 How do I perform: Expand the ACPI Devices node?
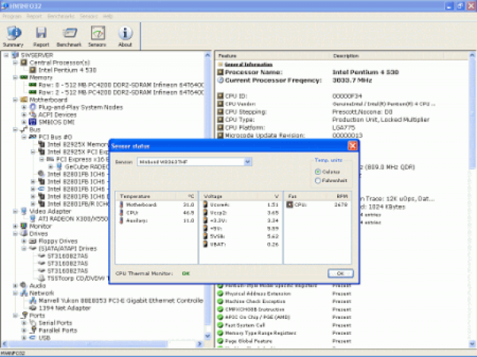pos(24,114)
